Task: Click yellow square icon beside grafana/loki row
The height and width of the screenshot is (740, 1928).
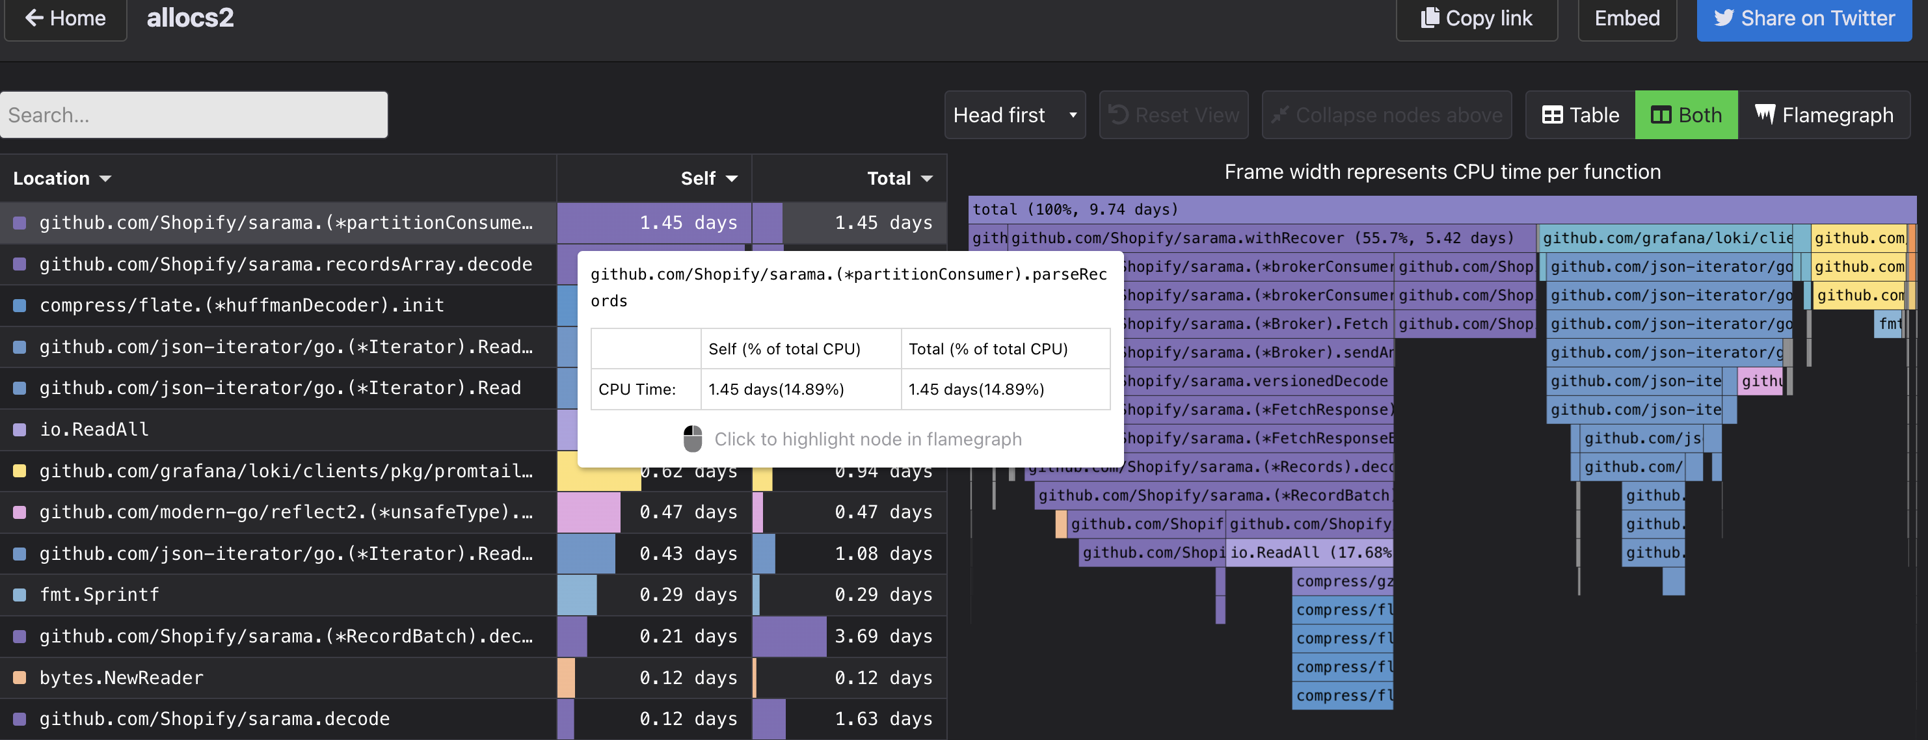Action: coord(20,471)
